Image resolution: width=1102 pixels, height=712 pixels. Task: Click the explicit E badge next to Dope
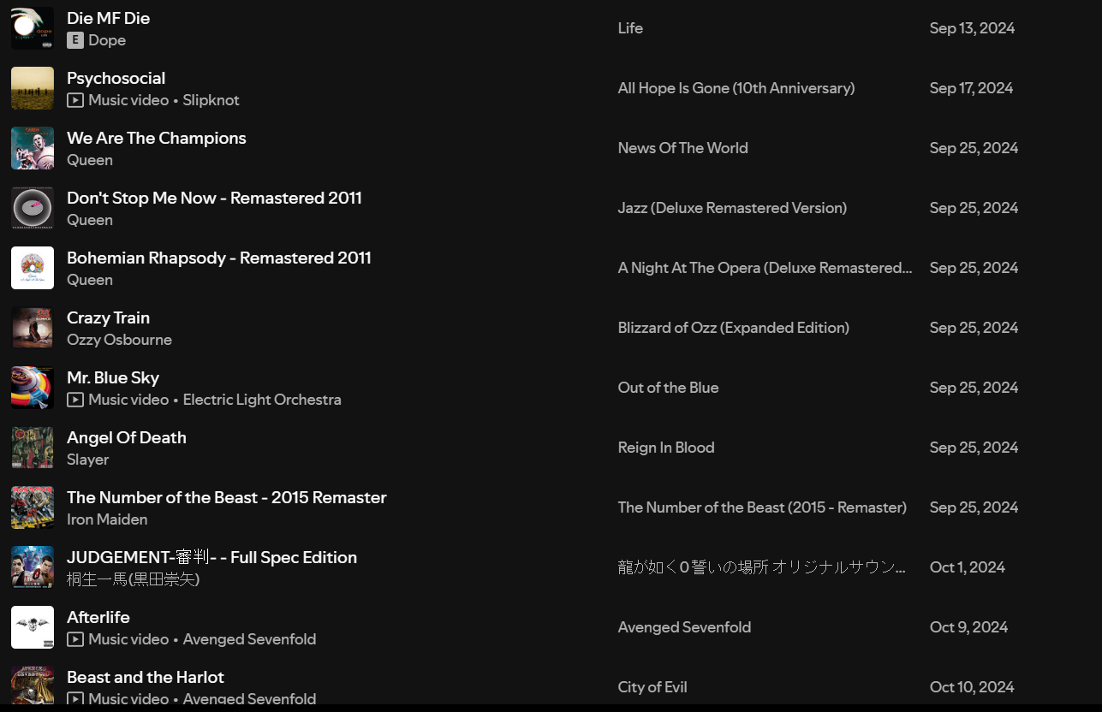point(75,40)
